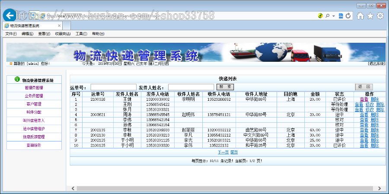Screen dimensions: 389x194
Task: Click the 快递列表 table title
Action: pyautogui.click(x=227, y=79)
